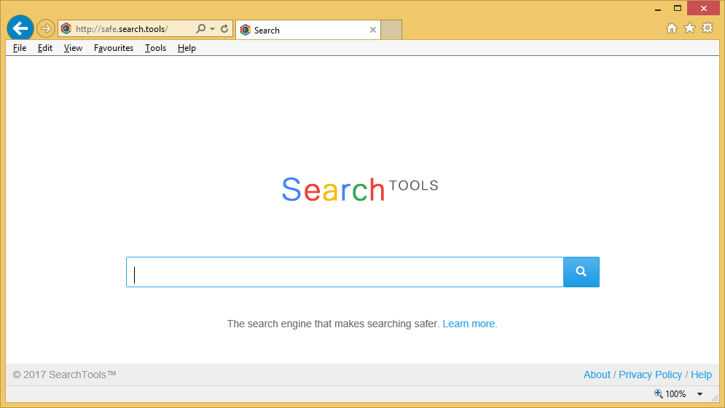Image resolution: width=725 pixels, height=408 pixels.
Task: Click inside the main search text field
Action: coord(345,272)
